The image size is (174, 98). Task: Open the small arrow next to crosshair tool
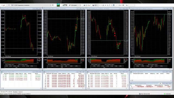click(x=101, y=5)
